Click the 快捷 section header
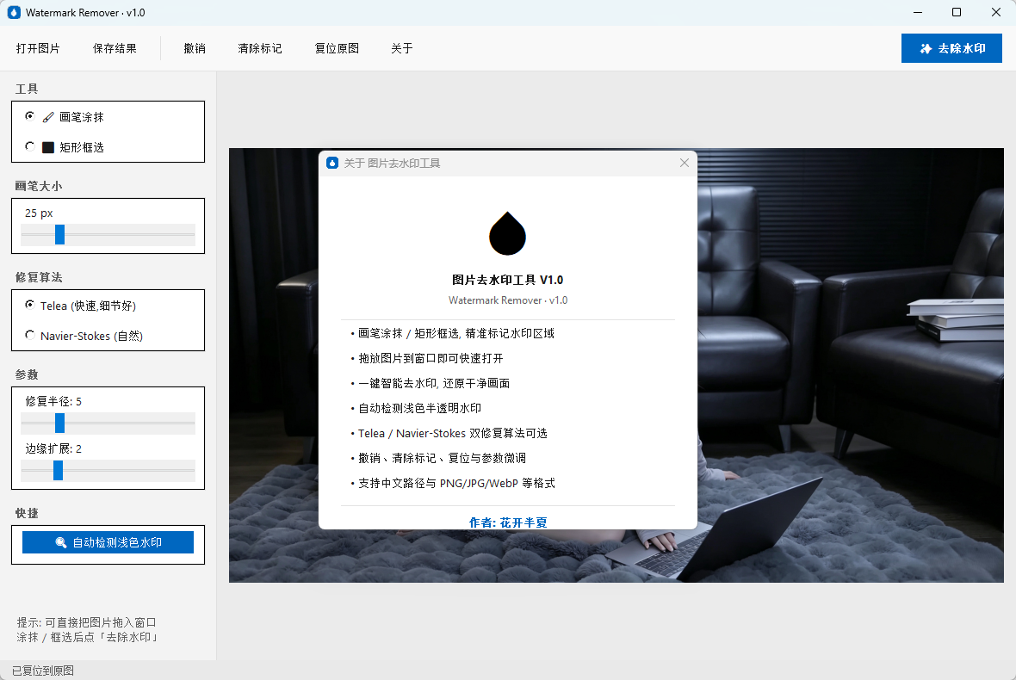The height and width of the screenshot is (680, 1016). [27, 513]
